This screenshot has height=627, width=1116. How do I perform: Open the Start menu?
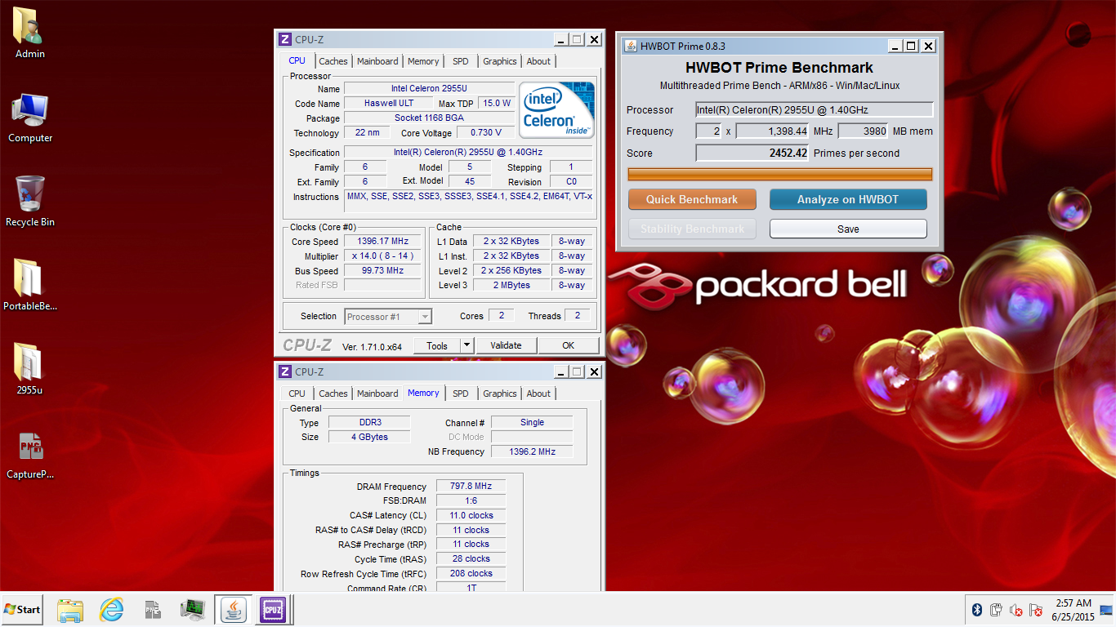[x=22, y=609]
